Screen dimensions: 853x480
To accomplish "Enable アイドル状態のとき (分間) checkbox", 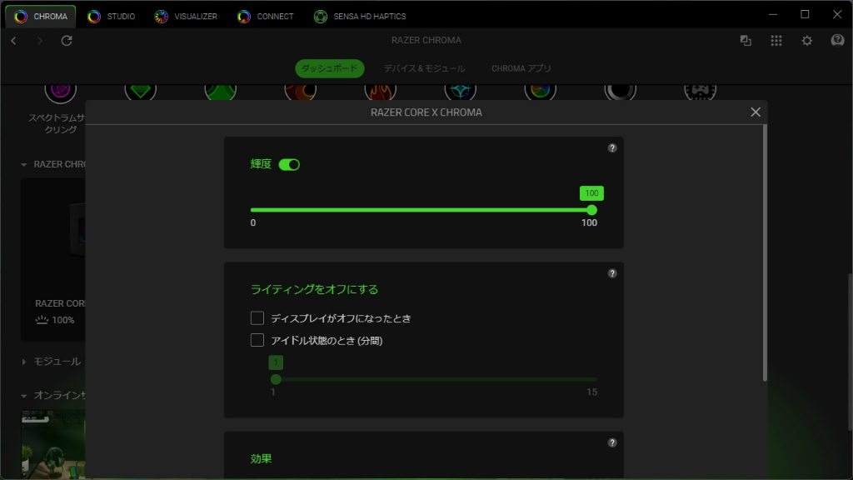I will [257, 340].
